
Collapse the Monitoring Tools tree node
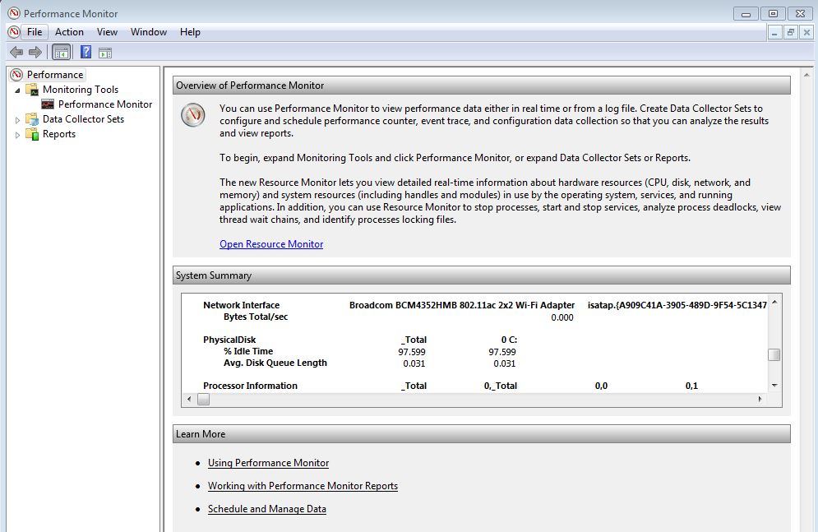[x=18, y=90]
